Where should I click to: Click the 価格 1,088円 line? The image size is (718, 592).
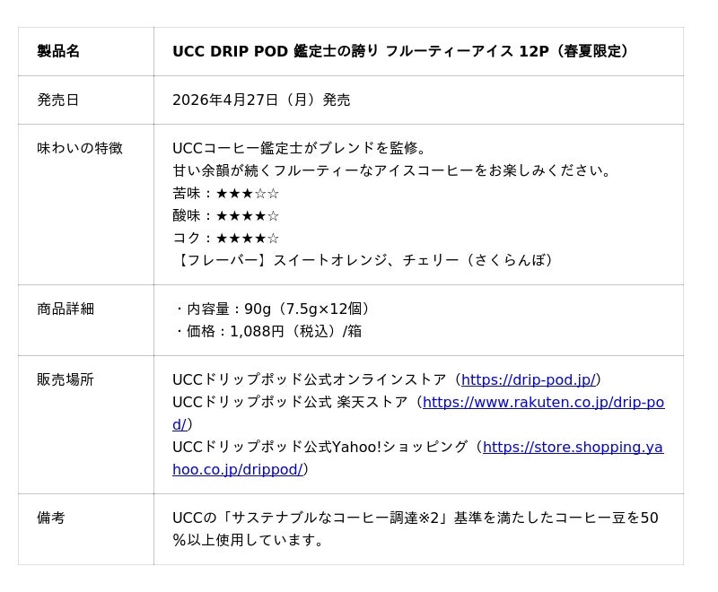click(x=268, y=331)
